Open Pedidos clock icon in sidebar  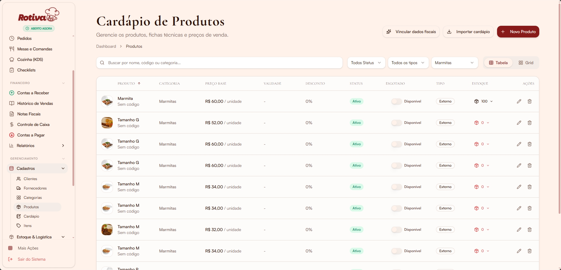[x=12, y=38]
